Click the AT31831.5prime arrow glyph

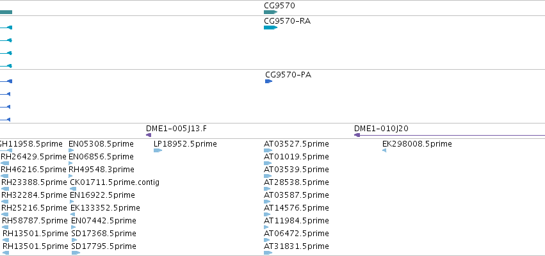268,253
